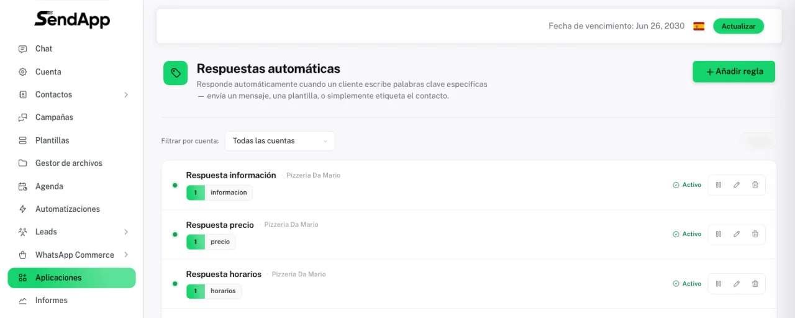The width and height of the screenshot is (795, 318).
Task: Expand the Contactos submenu chevron
Action: 126,95
